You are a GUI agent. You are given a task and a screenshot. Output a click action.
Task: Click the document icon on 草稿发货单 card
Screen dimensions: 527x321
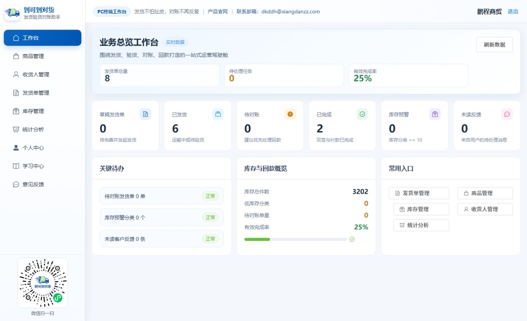click(x=145, y=114)
